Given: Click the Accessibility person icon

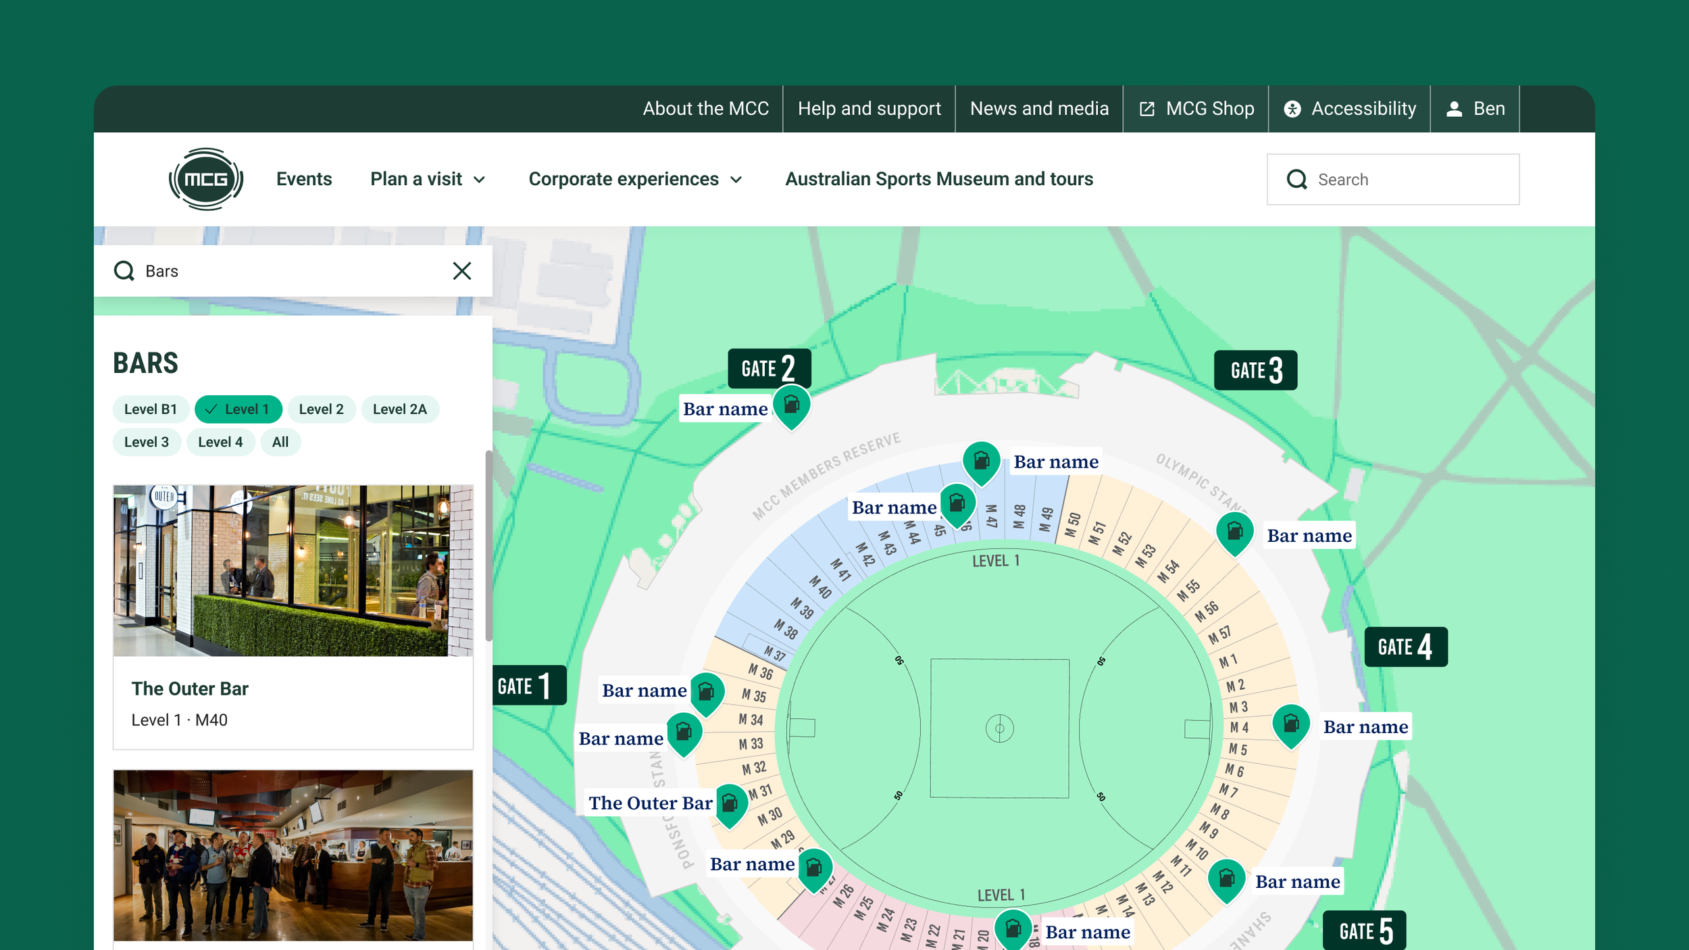Looking at the screenshot, I should coord(1292,109).
